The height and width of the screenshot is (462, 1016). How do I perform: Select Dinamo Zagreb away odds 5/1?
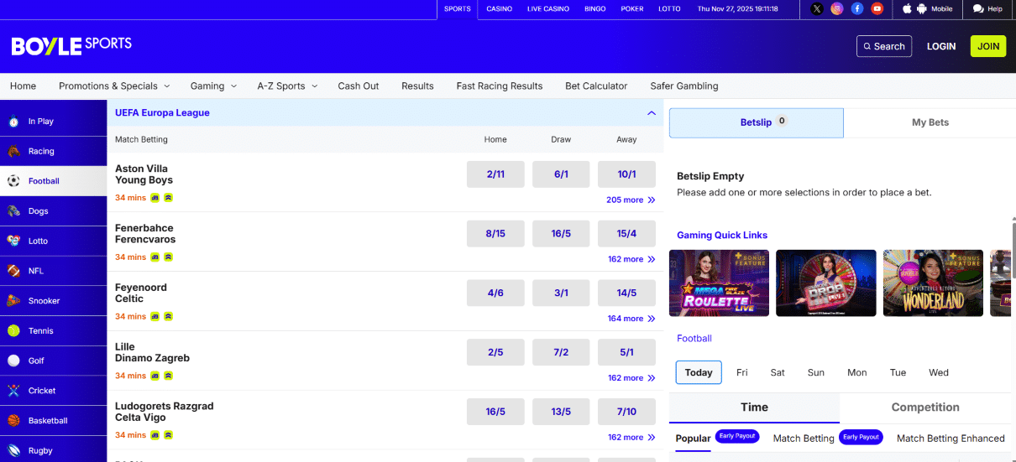click(626, 353)
